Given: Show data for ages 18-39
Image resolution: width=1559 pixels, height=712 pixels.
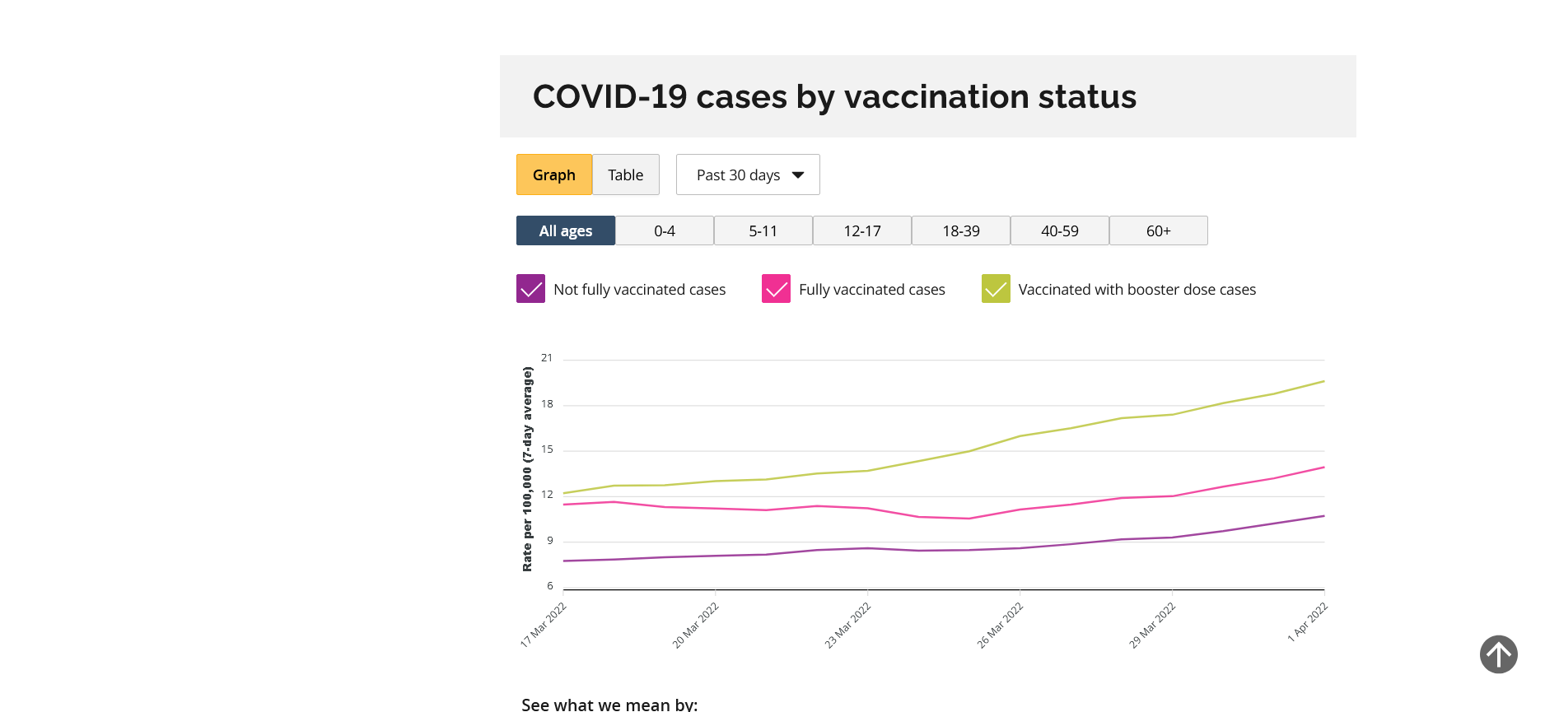Looking at the screenshot, I should click(x=960, y=230).
